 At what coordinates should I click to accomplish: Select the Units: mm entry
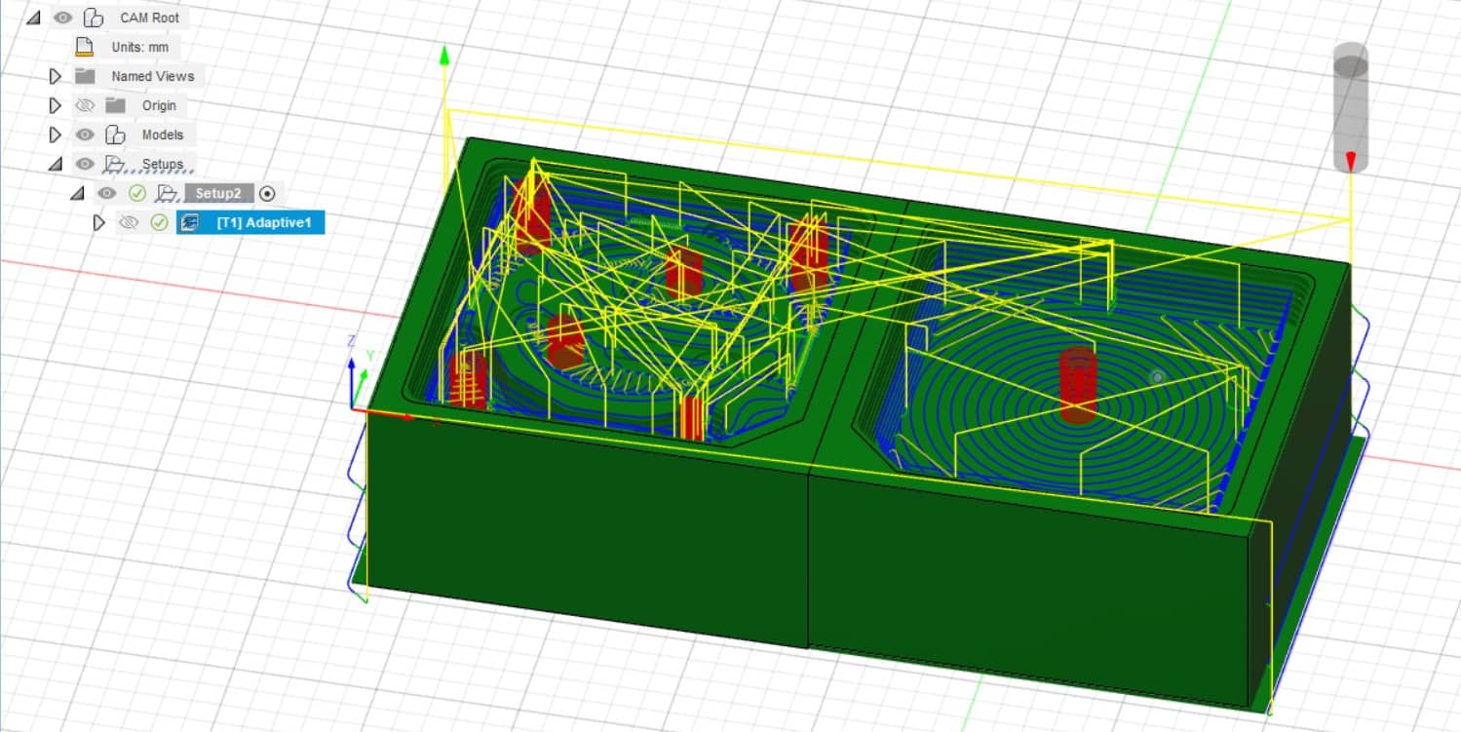(140, 47)
